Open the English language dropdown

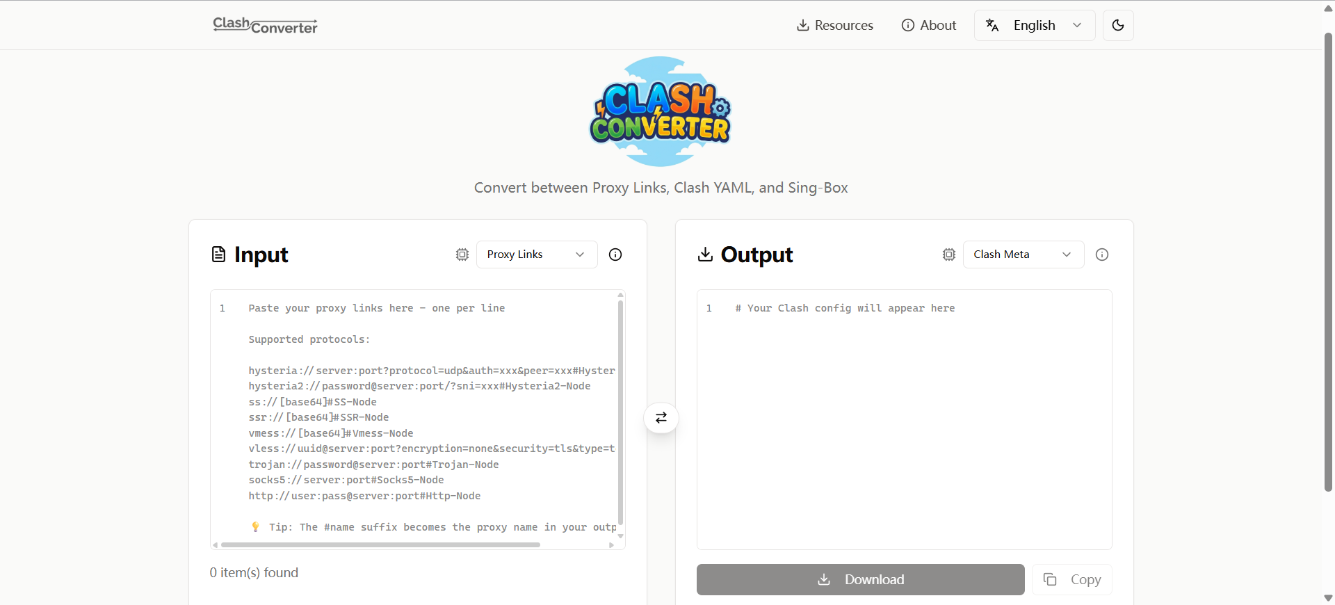[x=1035, y=26]
